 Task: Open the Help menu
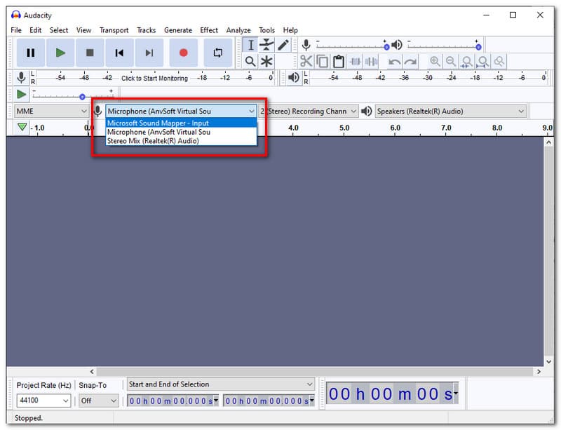pyautogui.click(x=290, y=30)
